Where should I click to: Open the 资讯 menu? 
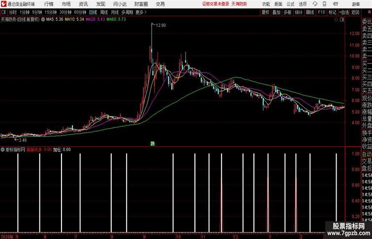83,4
